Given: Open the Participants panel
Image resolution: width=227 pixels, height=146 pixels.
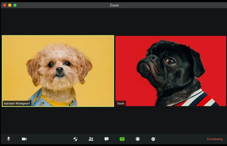Looking at the screenshot, I should pyautogui.click(x=91, y=139).
